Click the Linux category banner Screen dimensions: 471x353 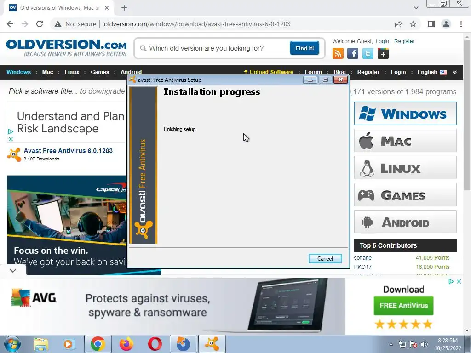click(x=405, y=167)
